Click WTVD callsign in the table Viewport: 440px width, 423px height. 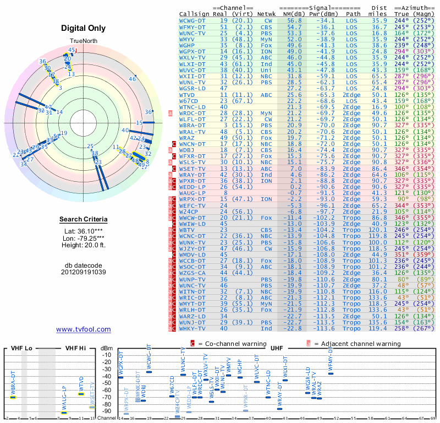(x=187, y=95)
